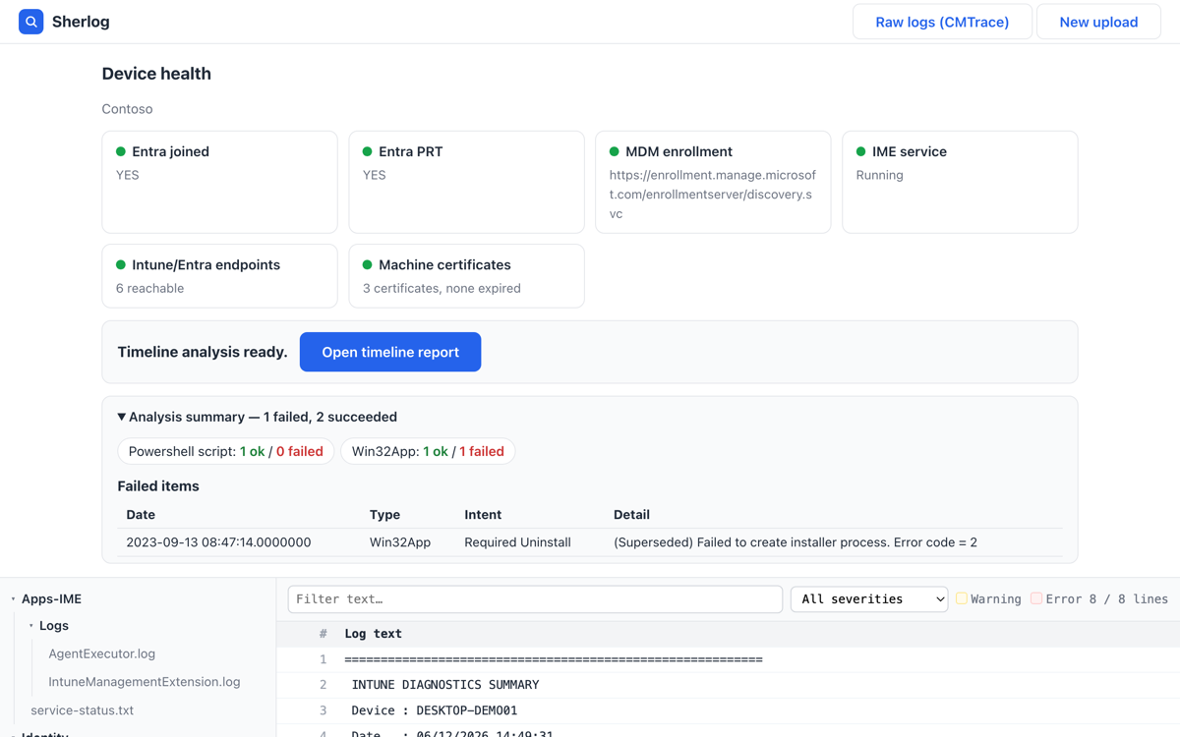This screenshot has width=1180, height=737.
Task: Click the Entra PRT status card
Action: point(466,182)
